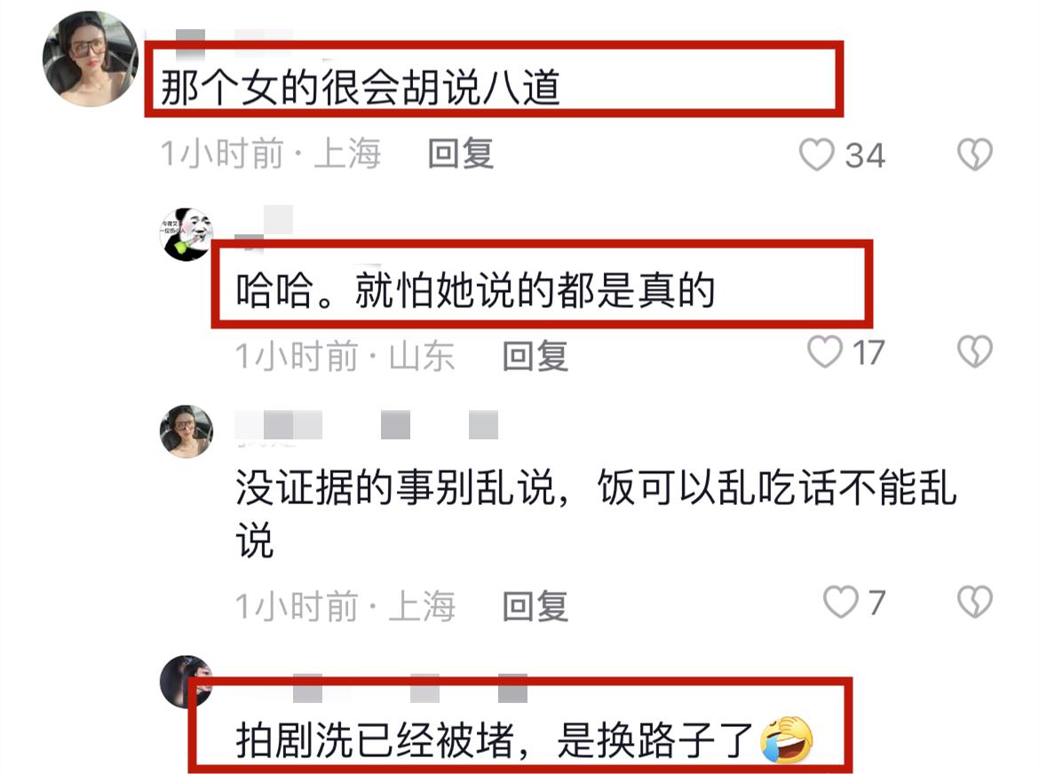Dislike the reply '没证据的事别乱说'

(975, 602)
